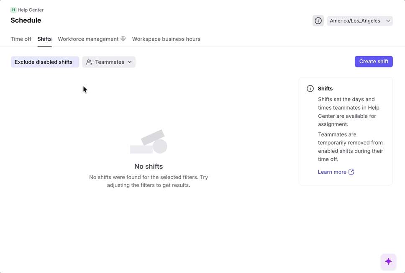The height and width of the screenshot is (273, 405).
Task: Follow the Learn more link
Action: (332, 172)
